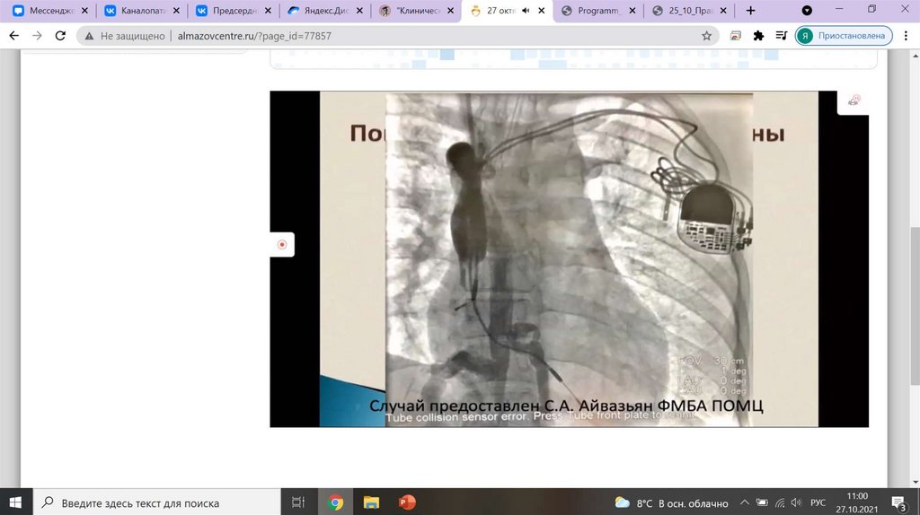Click the red record button beside the video

[x=282, y=244]
